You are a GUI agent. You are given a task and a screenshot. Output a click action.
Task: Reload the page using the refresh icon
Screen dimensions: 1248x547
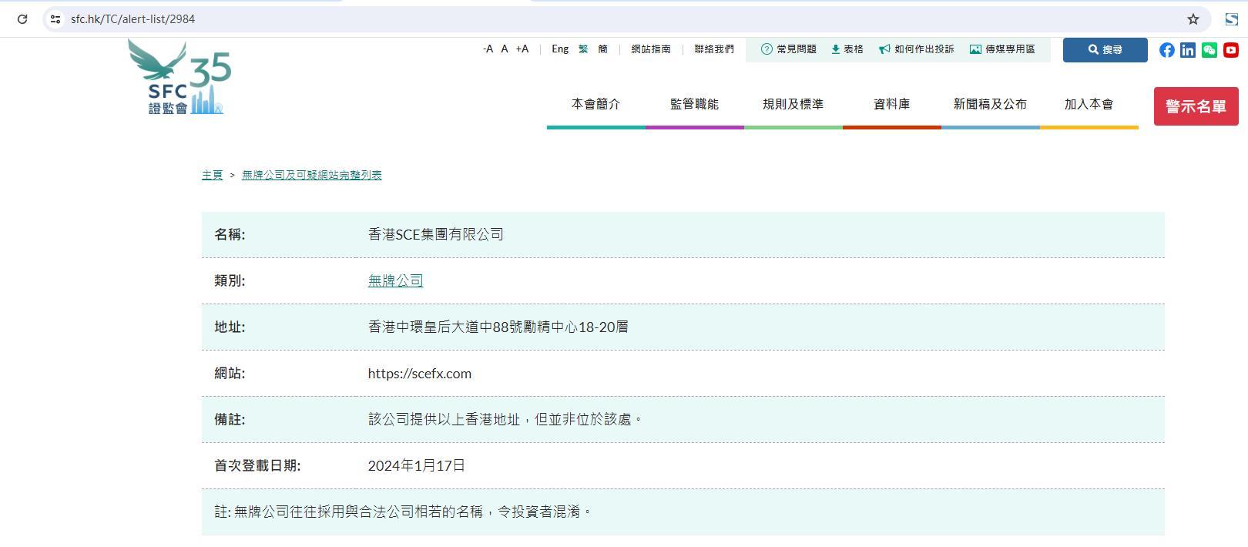(x=22, y=19)
